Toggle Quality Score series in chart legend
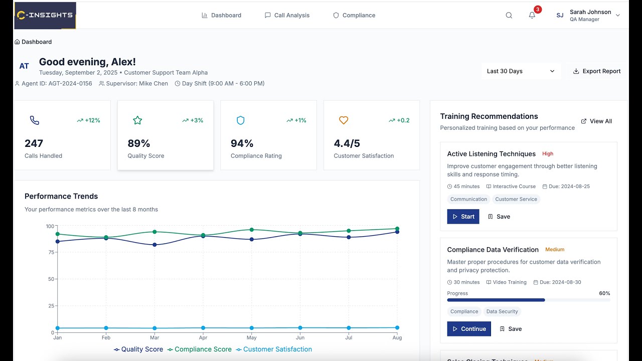The width and height of the screenshot is (642, 361). pyautogui.click(x=138, y=349)
